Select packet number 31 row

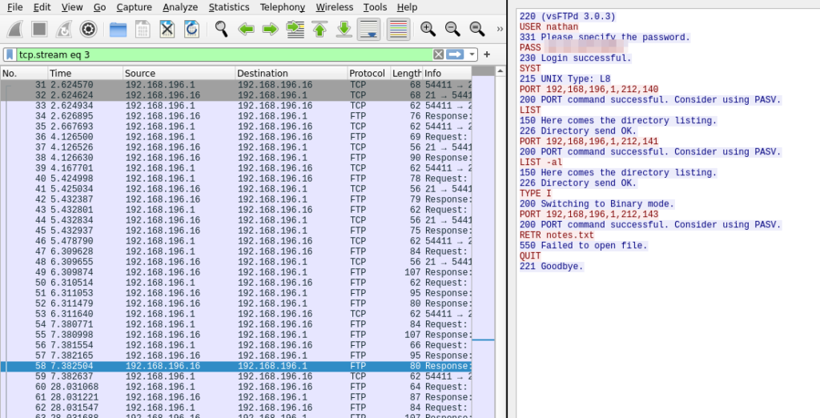236,85
